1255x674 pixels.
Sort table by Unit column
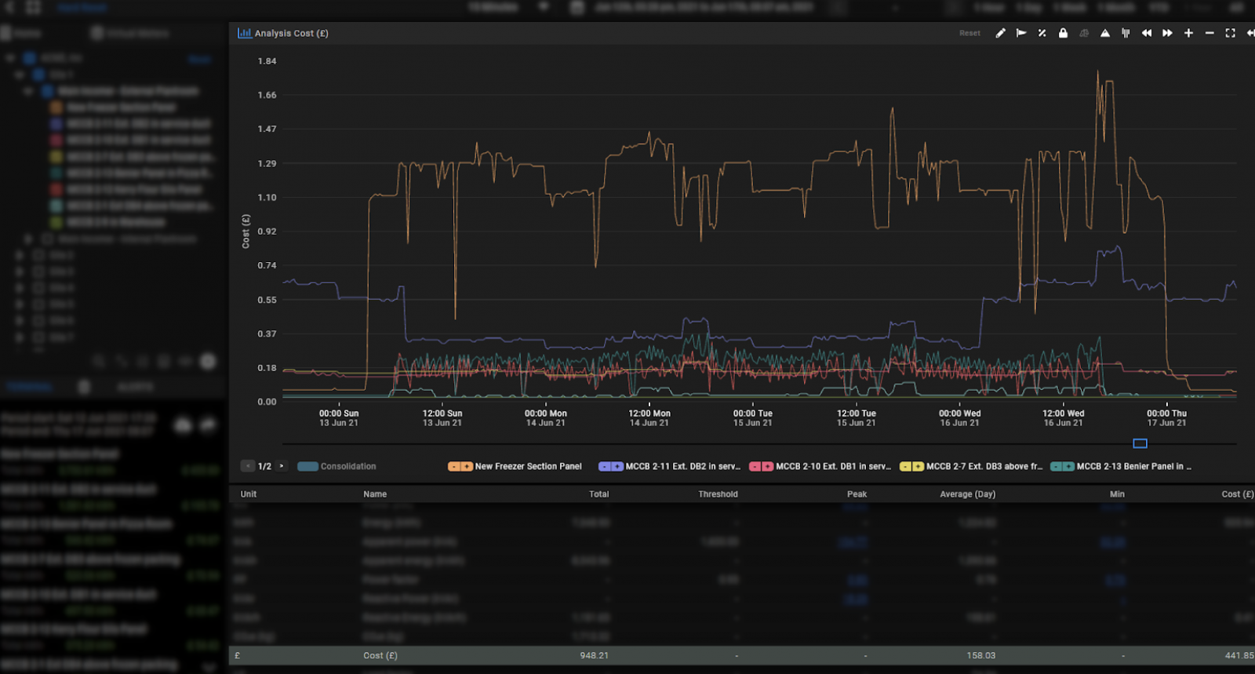pyautogui.click(x=249, y=494)
